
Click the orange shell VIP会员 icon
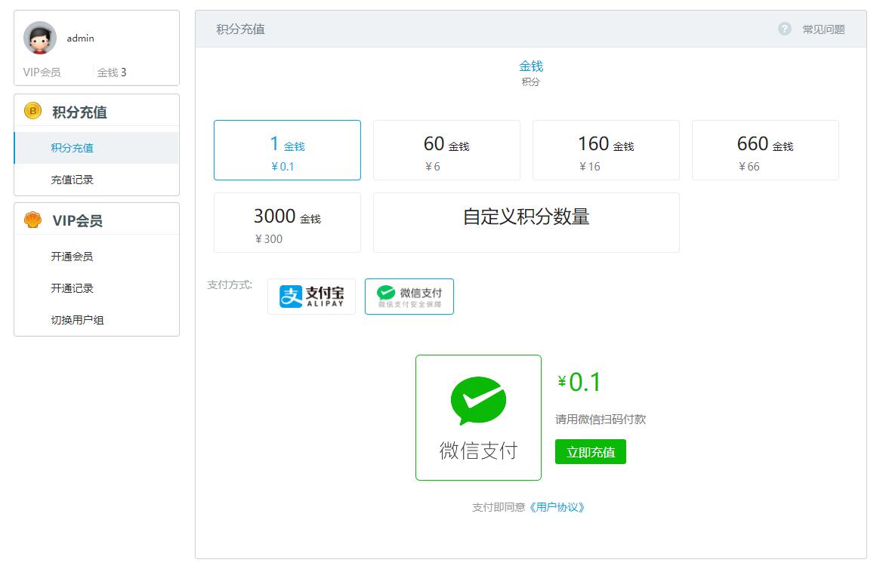coord(32,220)
